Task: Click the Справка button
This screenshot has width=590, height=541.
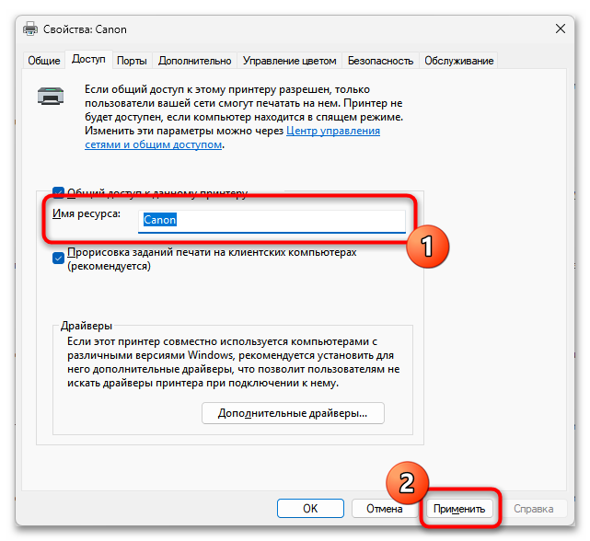Action: [x=534, y=509]
